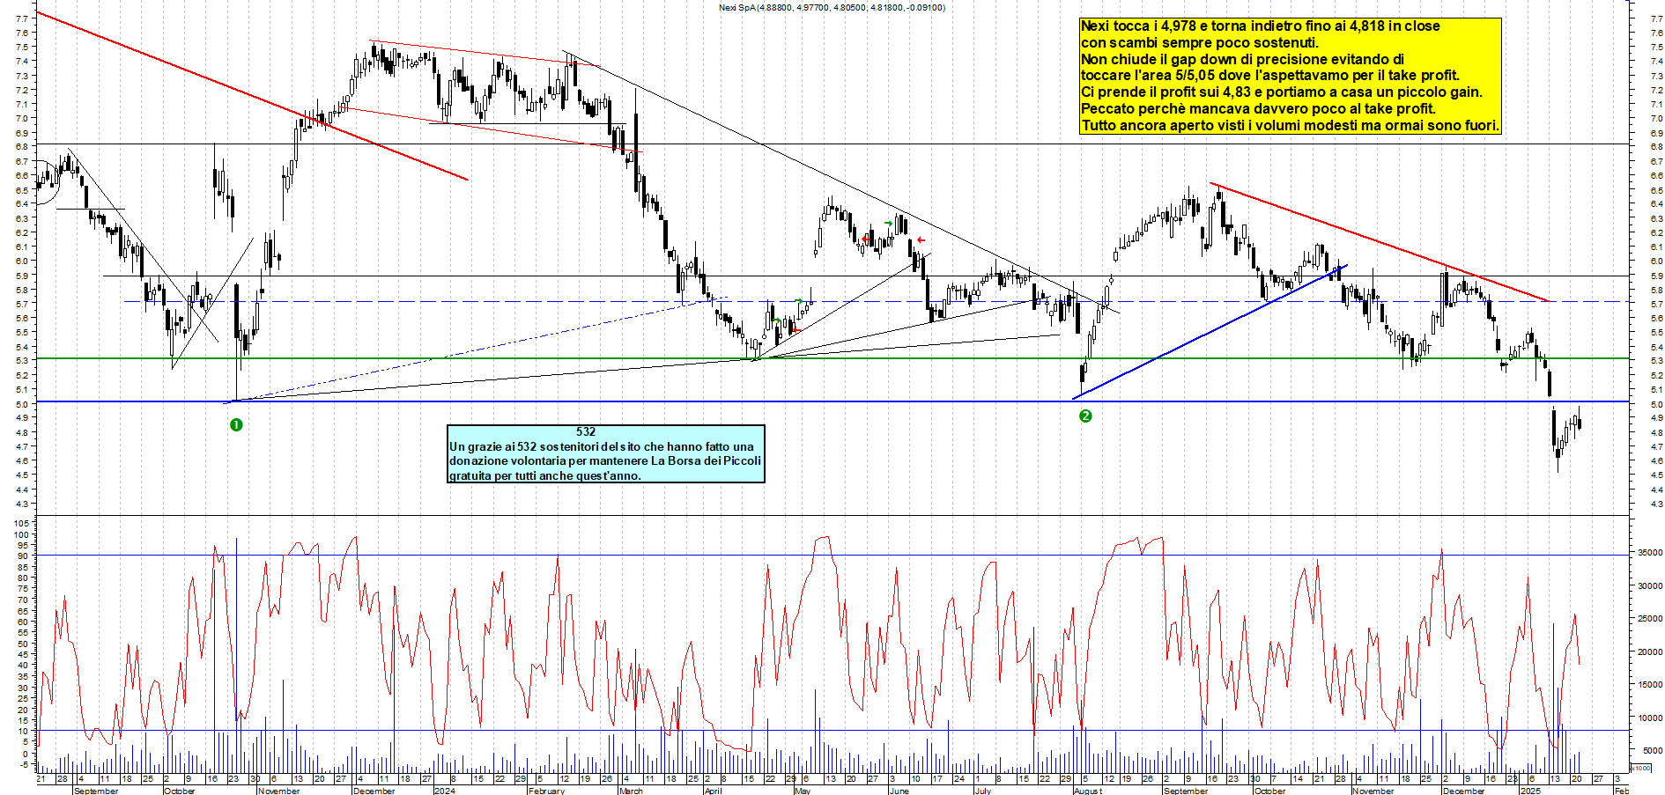Click the '2024' year label on time axis
Viewport: 1665px width, 795px height.
pyautogui.click(x=445, y=791)
